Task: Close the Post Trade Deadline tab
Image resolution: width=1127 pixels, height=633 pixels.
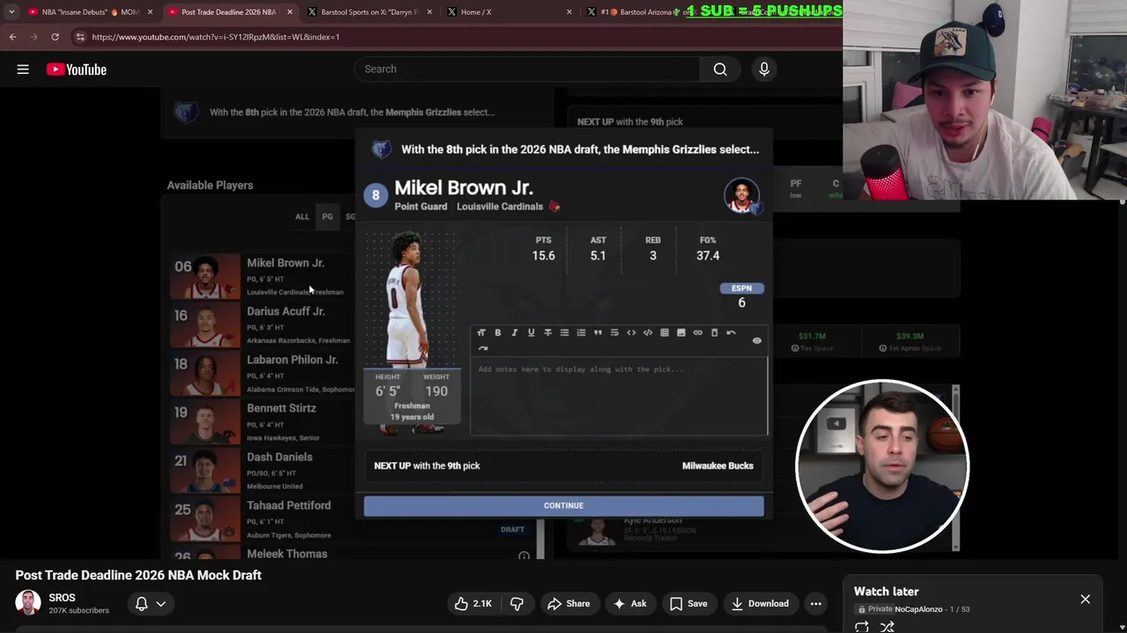Action: tap(290, 12)
